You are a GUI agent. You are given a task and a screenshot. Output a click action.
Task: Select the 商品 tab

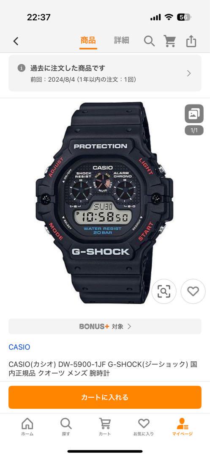[x=88, y=40]
